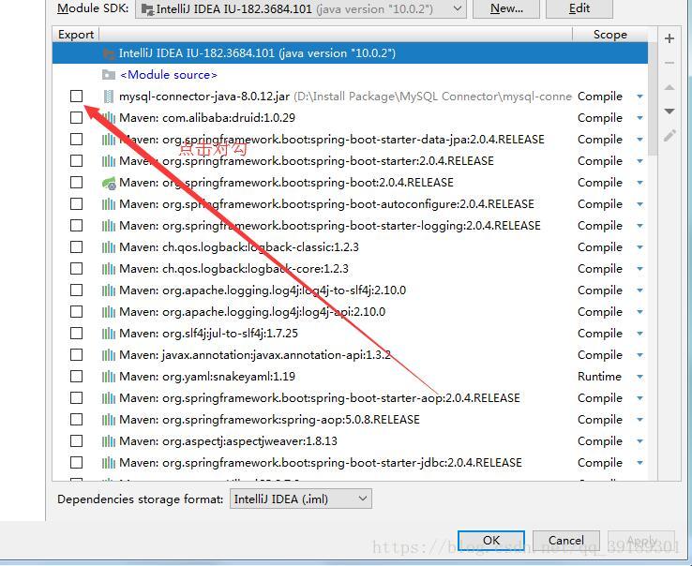The width and height of the screenshot is (692, 566).
Task: Open scope dropdown for javax.annotation-api
Action: [x=639, y=355]
